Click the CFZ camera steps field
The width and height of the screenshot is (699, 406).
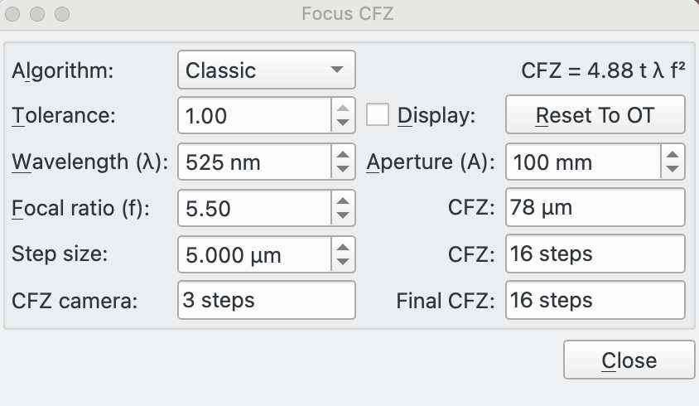point(266,300)
